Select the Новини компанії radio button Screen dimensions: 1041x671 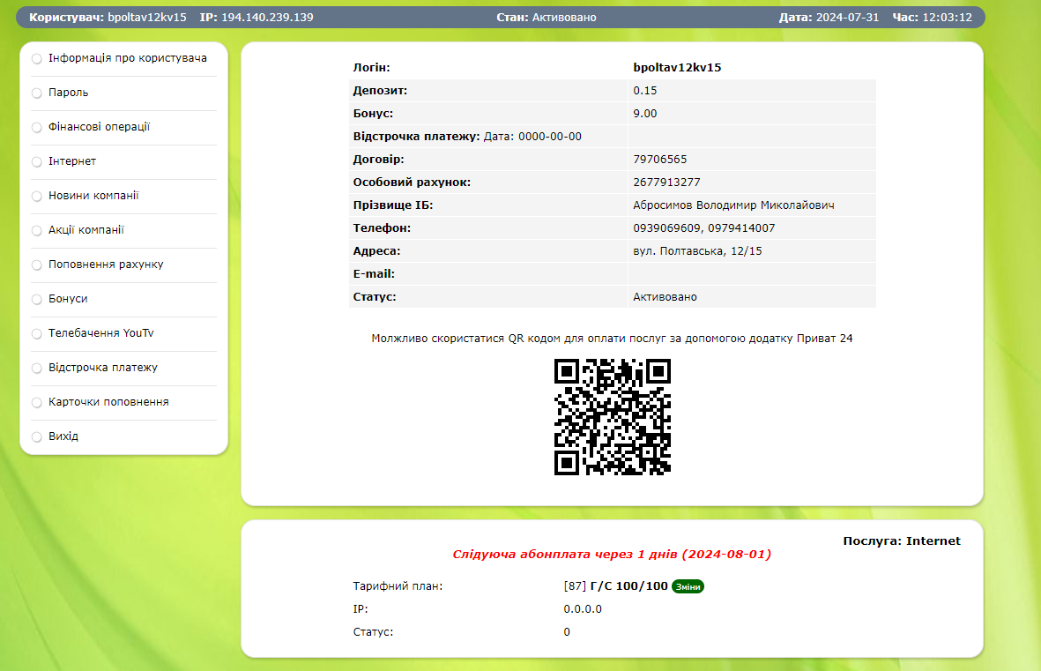coord(36,197)
